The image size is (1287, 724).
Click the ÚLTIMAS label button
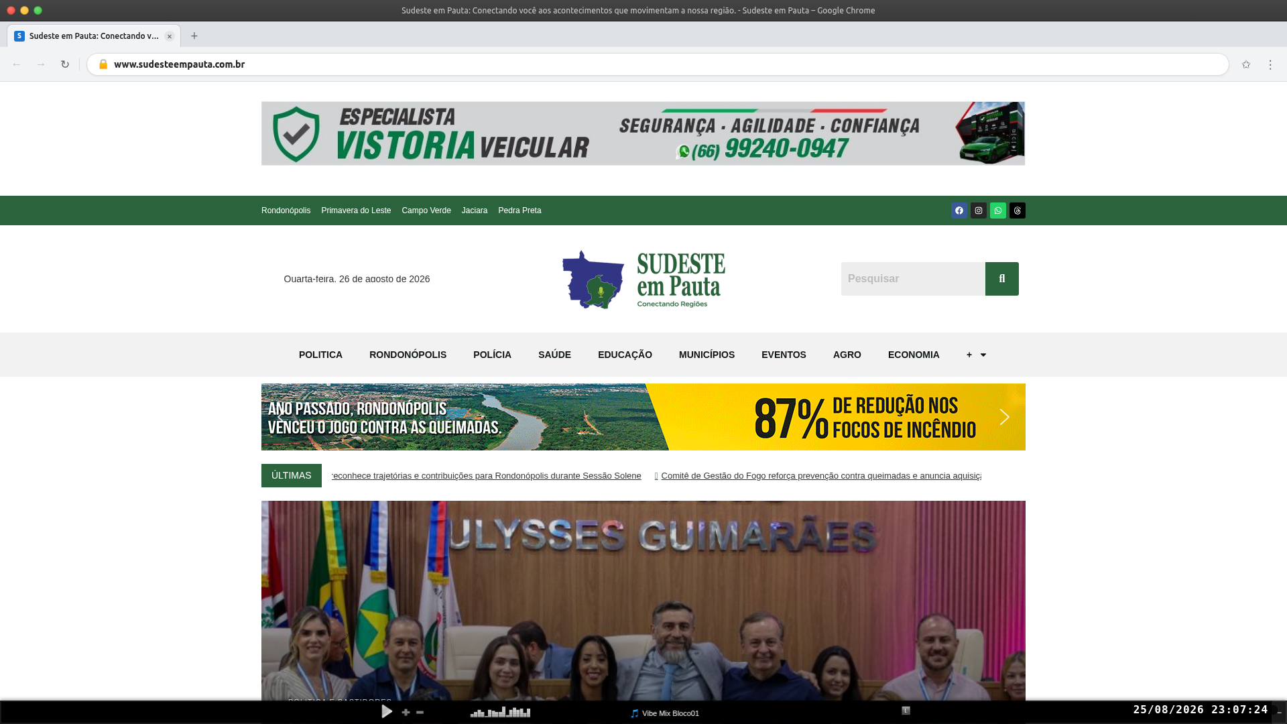pyautogui.click(x=291, y=475)
